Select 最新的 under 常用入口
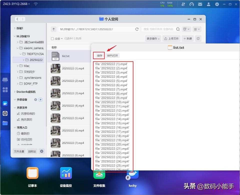 (25, 133)
